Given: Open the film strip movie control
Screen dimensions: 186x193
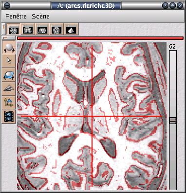Looking at the screenshot, I should 9,116.
